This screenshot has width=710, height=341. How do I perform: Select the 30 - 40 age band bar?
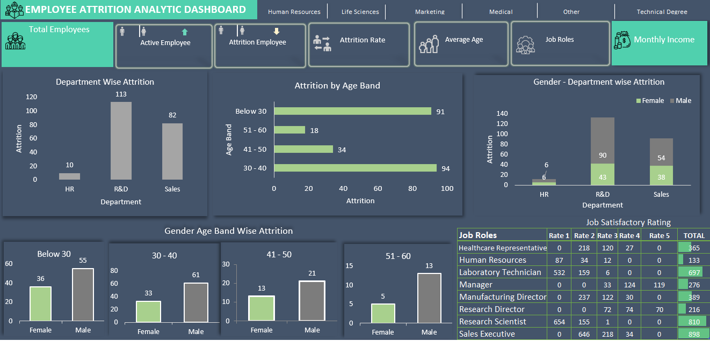click(x=355, y=168)
